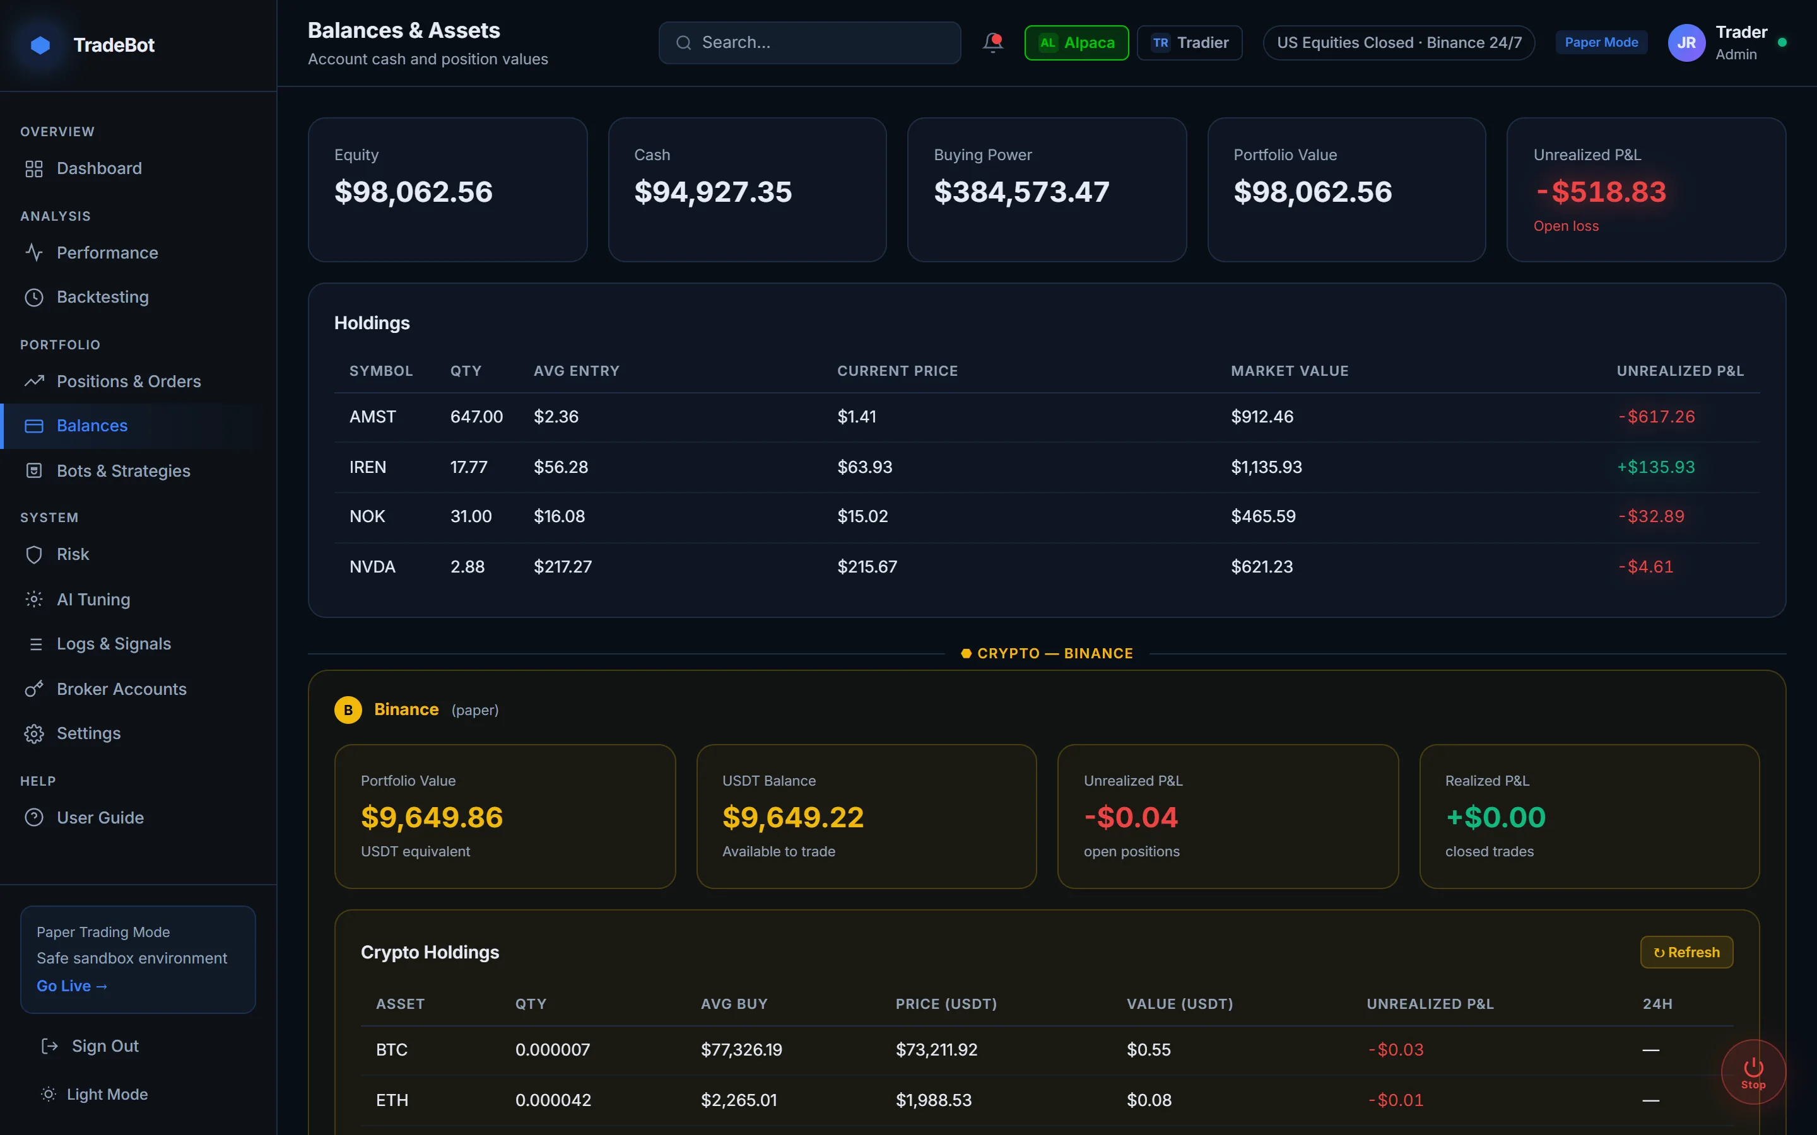Switch broker to Tradier

tap(1189, 43)
